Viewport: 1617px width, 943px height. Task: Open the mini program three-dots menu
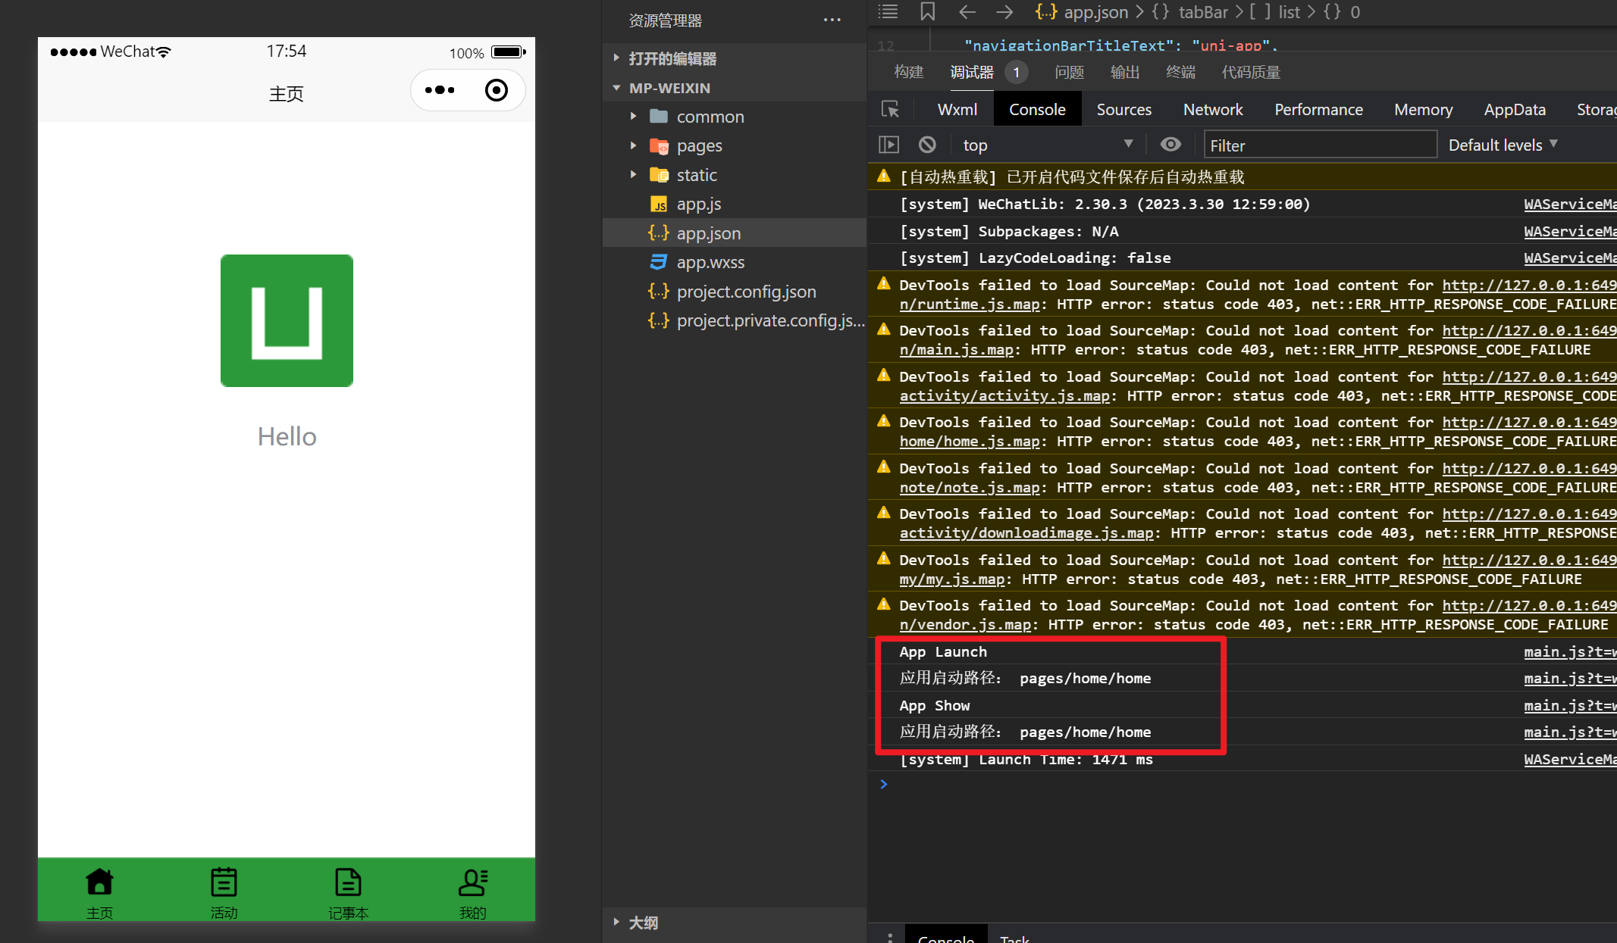coord(440,90)
